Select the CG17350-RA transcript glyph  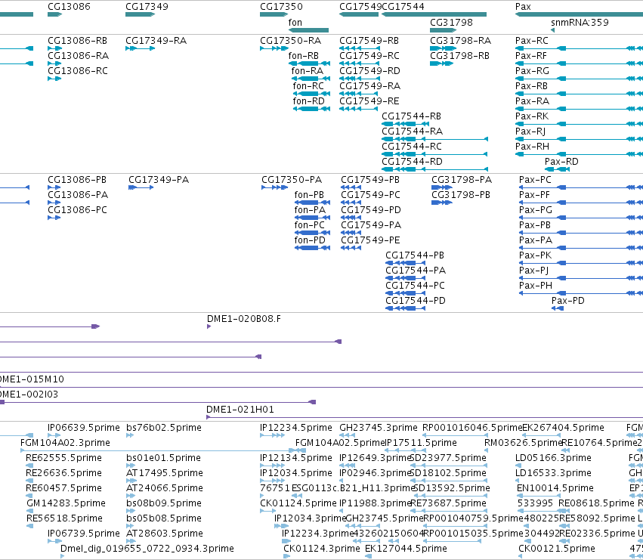(x=274, y=48)
